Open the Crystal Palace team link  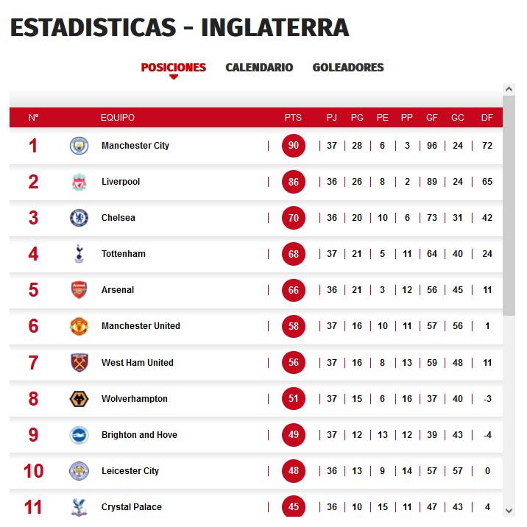(x=132, y=507)
